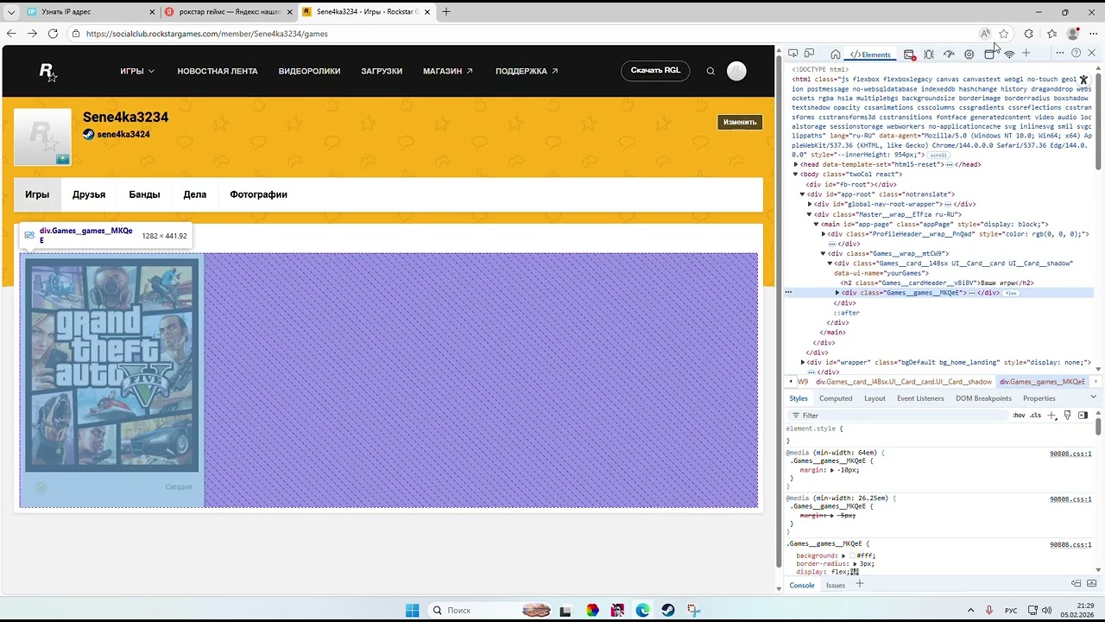The height and width of the screenshot is (622, 1105).
Task: Open the Application panel icon
Action: click(x=989, y=54)
